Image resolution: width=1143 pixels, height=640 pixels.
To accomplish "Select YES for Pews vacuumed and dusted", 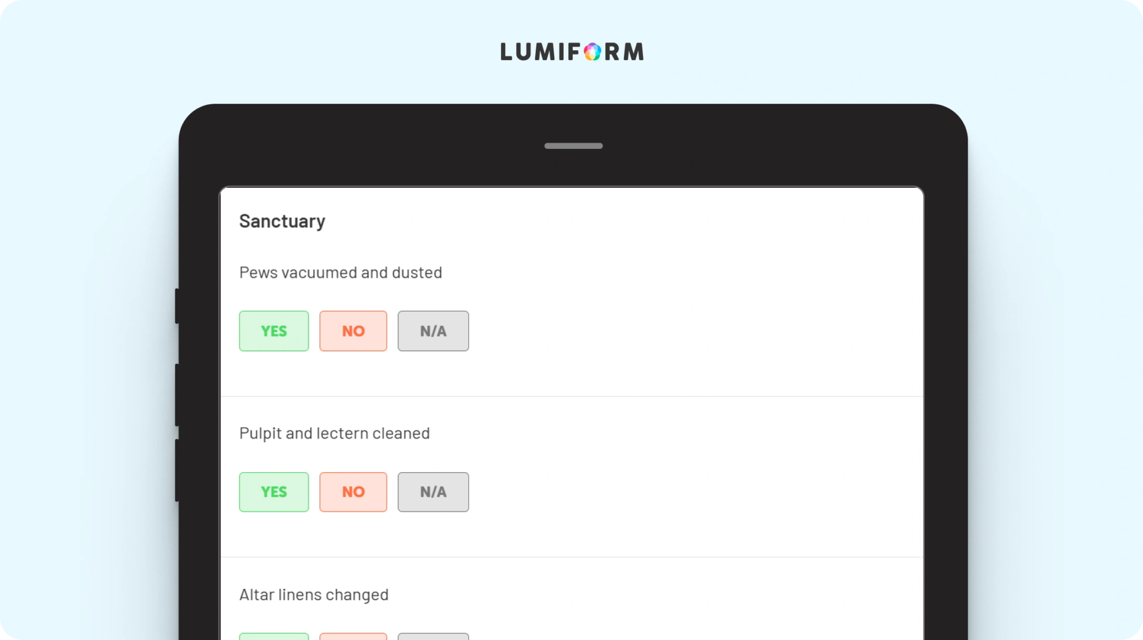I will (273, 331).
